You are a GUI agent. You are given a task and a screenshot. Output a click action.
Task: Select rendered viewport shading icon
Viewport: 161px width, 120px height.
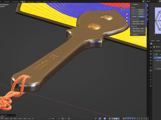(119, 119)
